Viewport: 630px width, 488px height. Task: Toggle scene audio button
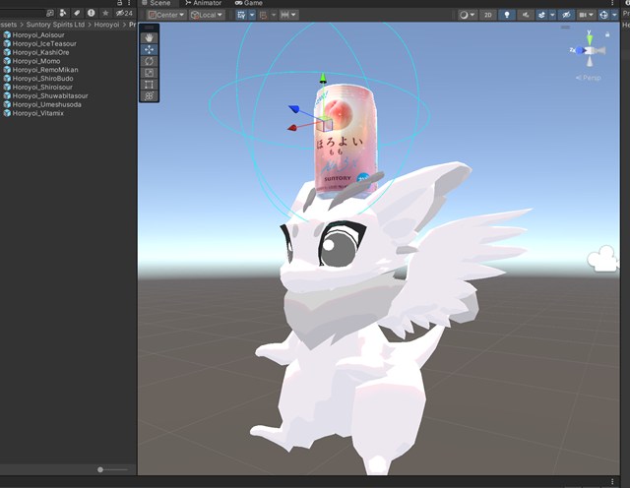tap(526, 15)
